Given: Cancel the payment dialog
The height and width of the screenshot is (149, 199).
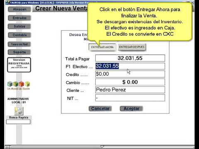Looking at the screenshot, I should pyautogui.click(x=100, y=108).
